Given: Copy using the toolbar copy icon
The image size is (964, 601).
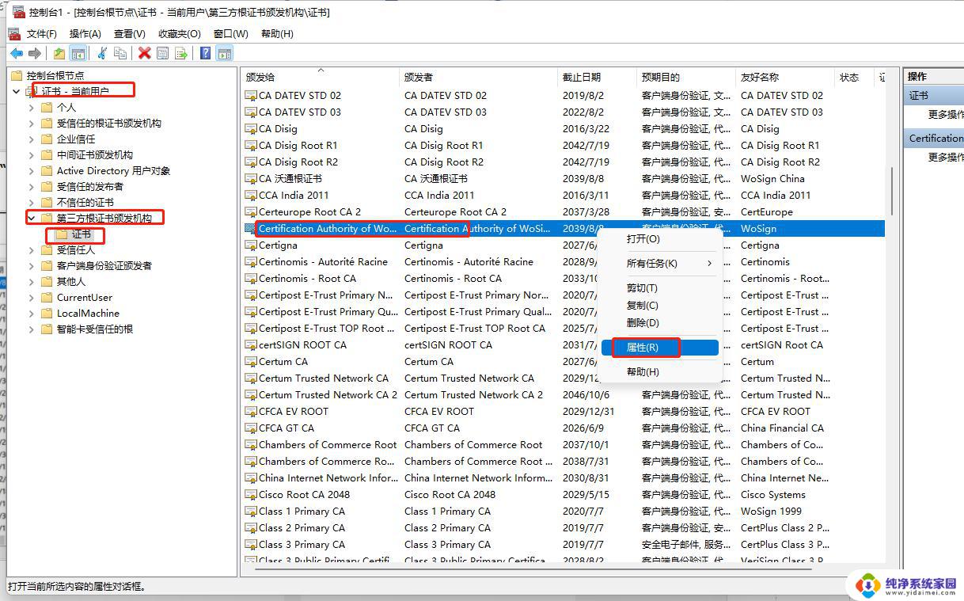Looking at the screenshot, I should (120, 53).
